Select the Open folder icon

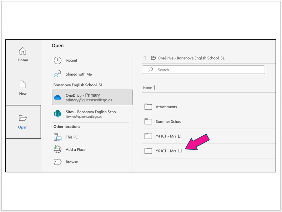23,118
